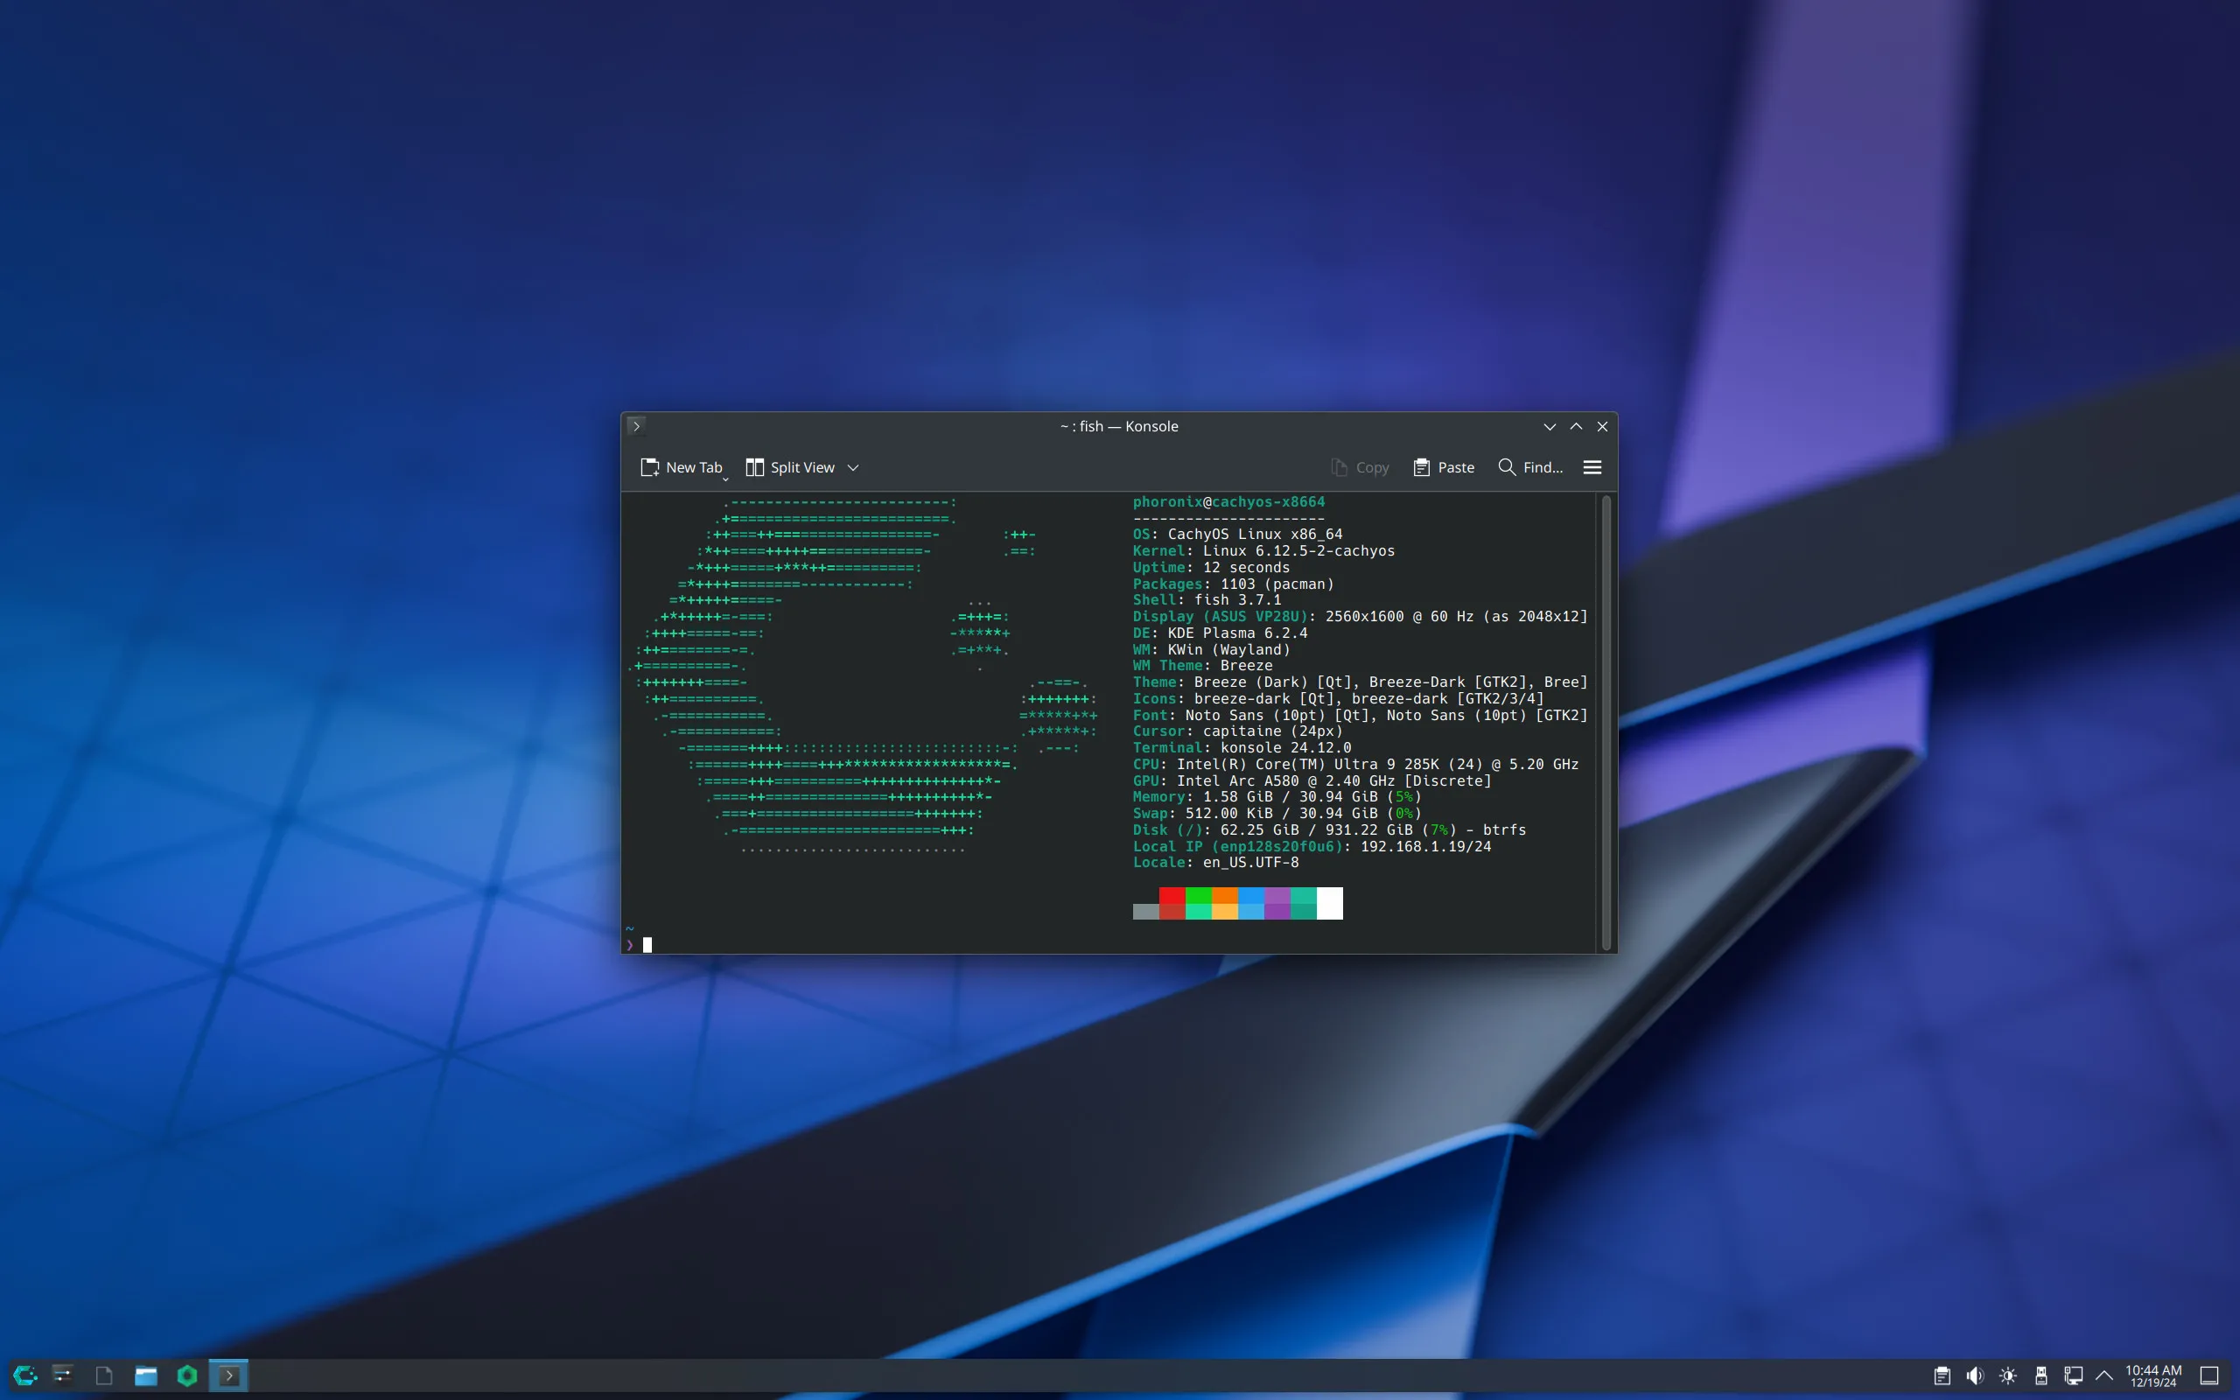
Task: Click the red color block in palette
Action: tap(1172, 896)
